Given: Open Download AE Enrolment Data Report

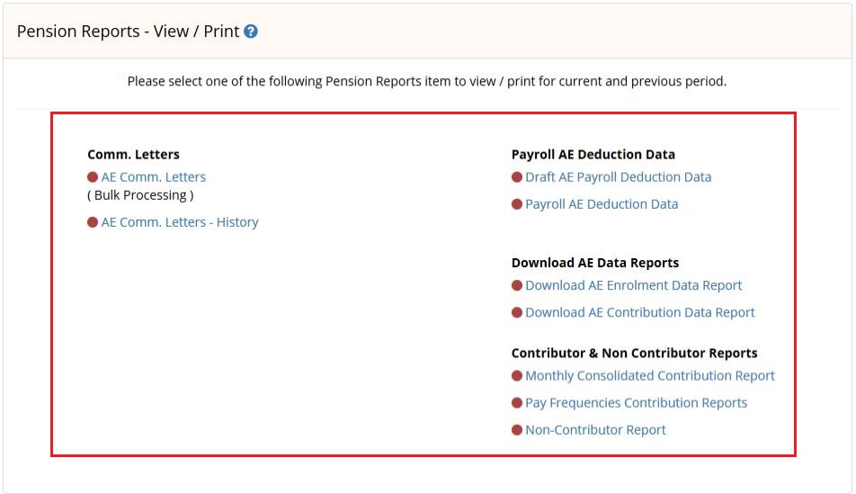Looking at the screenshot, I should [x=633, y=285].
